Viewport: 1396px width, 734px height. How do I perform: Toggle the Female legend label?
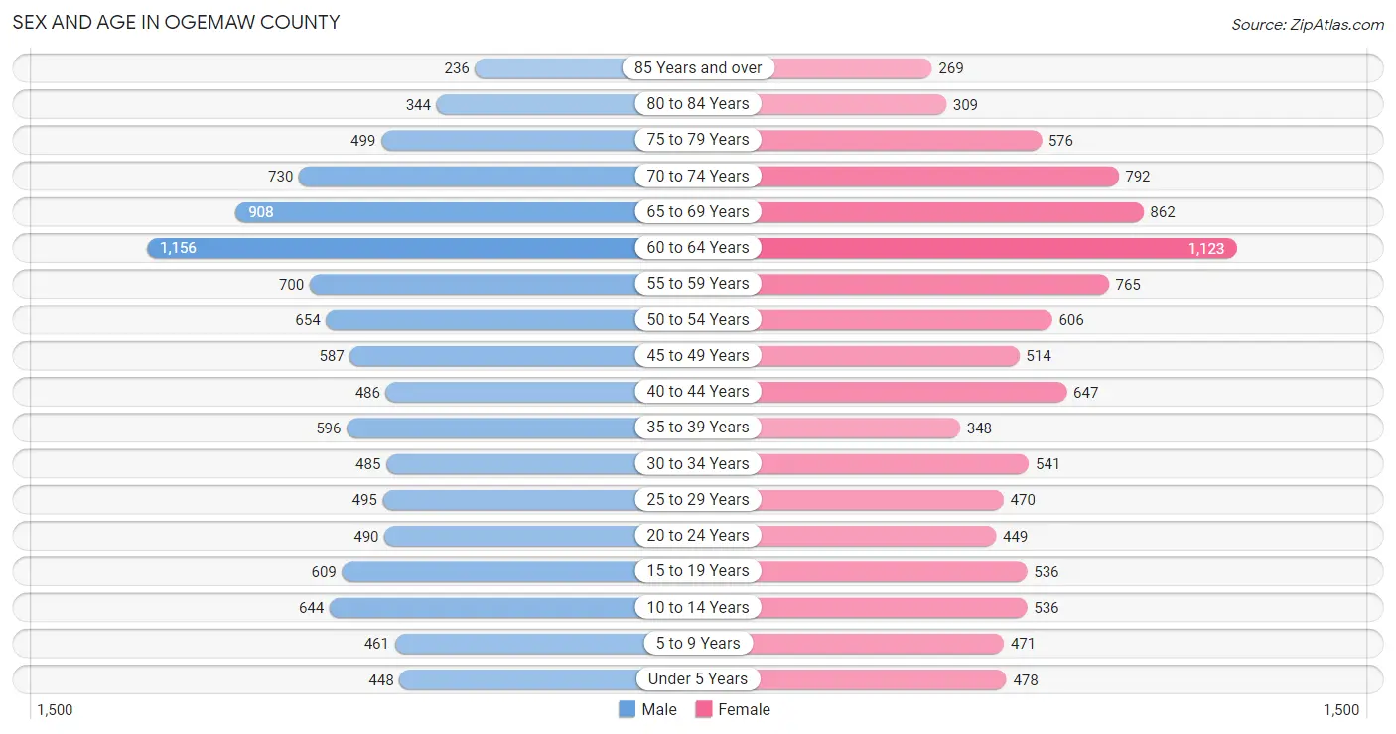745,709
